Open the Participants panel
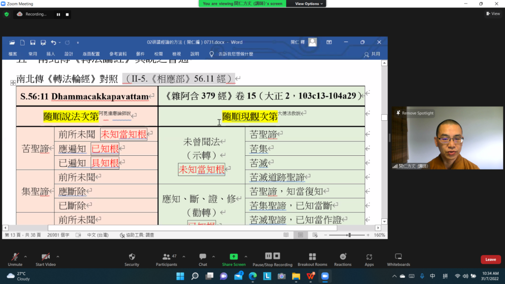Viewport: 505px width, 284px height. point(167,257)
